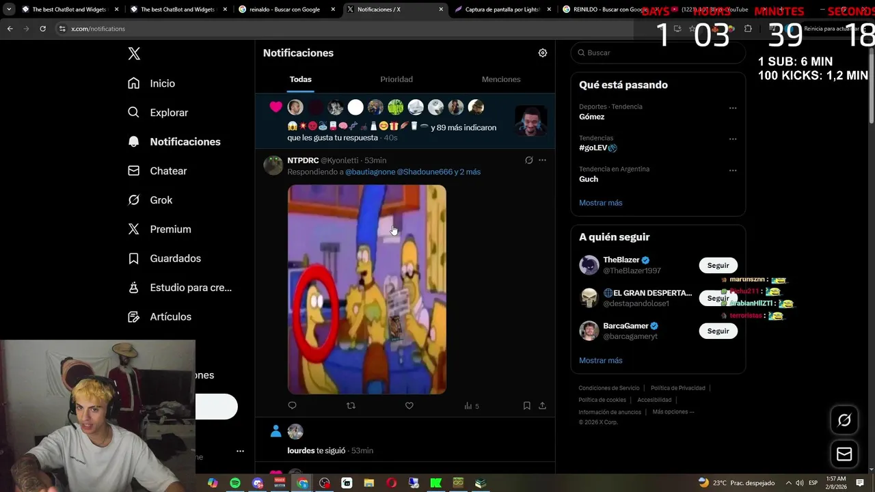
Task: Open volume control in system tray
Action: tap(800, 483)
